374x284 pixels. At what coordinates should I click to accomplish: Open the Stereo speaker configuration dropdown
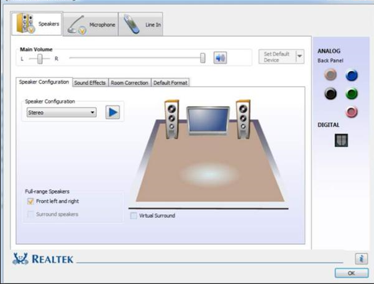coord(62,112)
